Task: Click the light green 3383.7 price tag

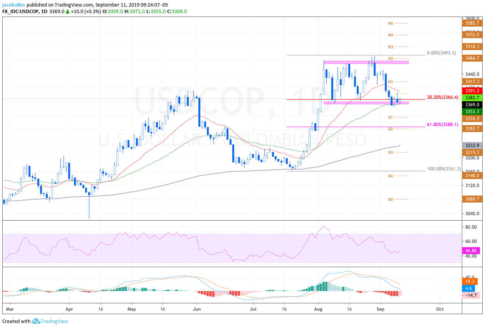Action: pyautogui.click(x=472, y=98)
